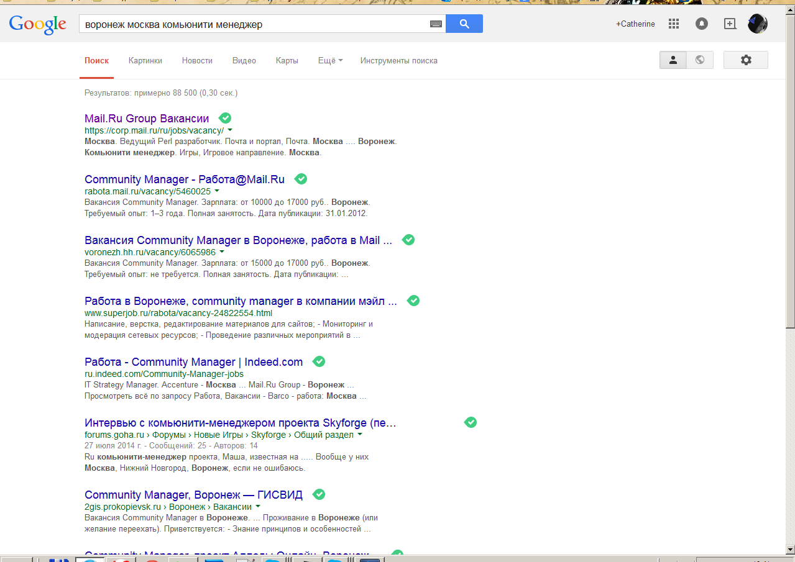The height and width of the screenshot is (562, 795).
Task: Open Community Manager, Воронеж — ГИСВИД link
Action: click(194, 495)
